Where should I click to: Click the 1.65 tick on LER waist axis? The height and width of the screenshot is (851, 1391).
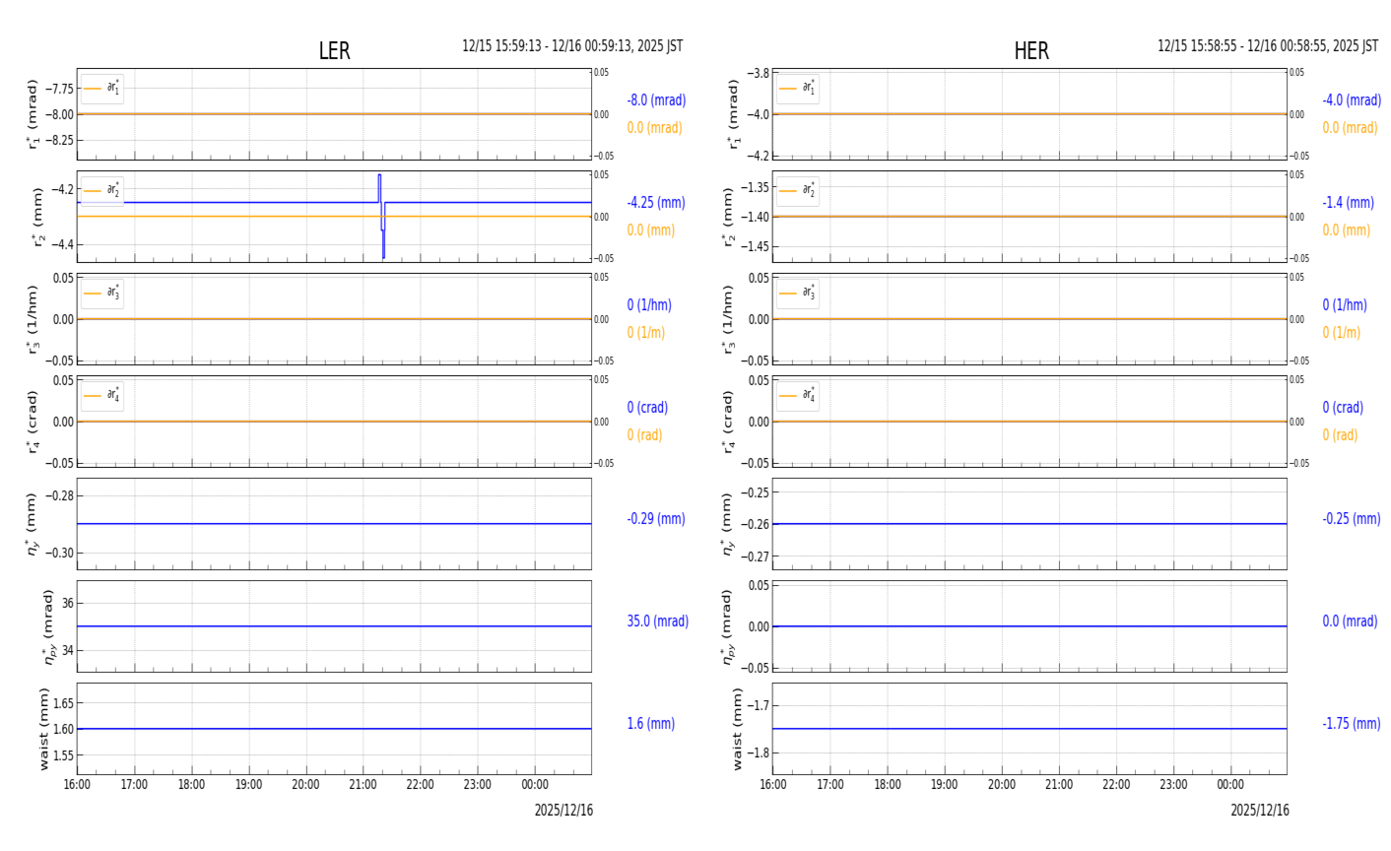pos(63,703)
